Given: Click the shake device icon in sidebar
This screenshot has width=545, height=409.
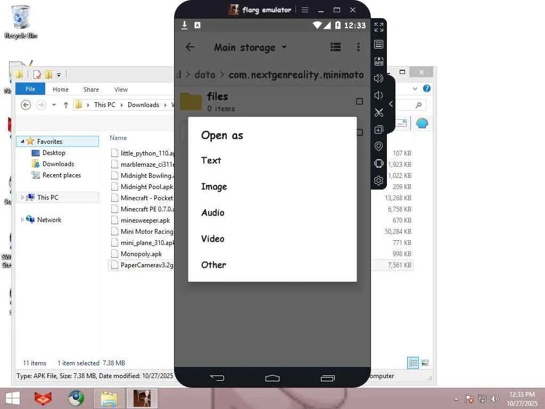Looking at the screenshot, I should pos(378,163).
